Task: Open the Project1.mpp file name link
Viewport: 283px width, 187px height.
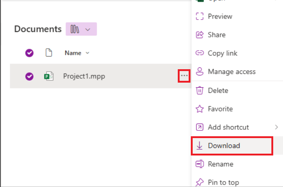Action: [x=84, y=76]
